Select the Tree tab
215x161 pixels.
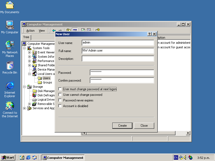(x=26, y=37)
